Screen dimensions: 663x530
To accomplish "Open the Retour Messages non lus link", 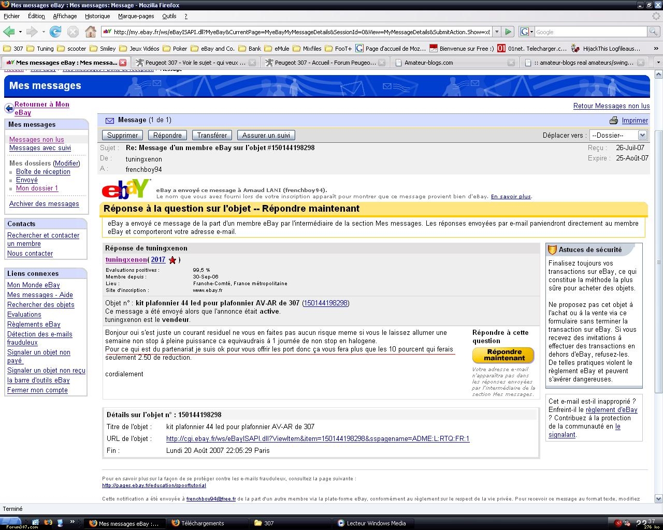I will point(611,106).
